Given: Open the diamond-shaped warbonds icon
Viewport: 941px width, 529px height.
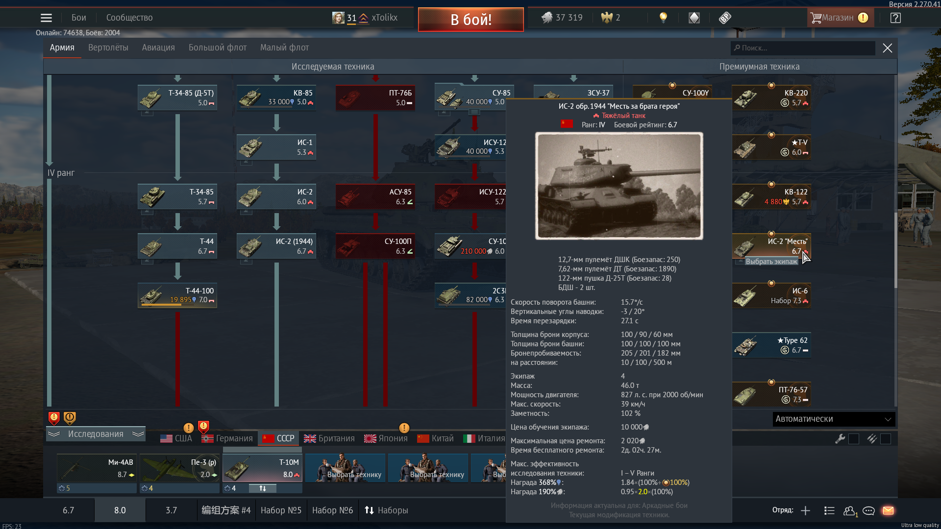Looking at the screenshot, I should click(x=694, y=18).
